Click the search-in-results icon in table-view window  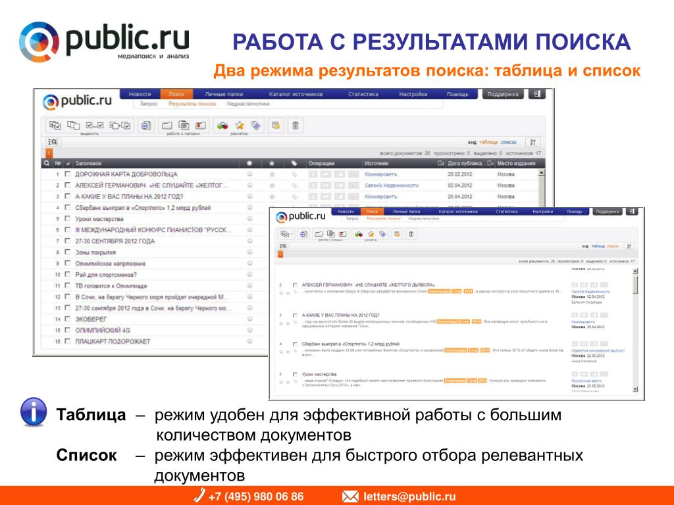tap(53, 142)
